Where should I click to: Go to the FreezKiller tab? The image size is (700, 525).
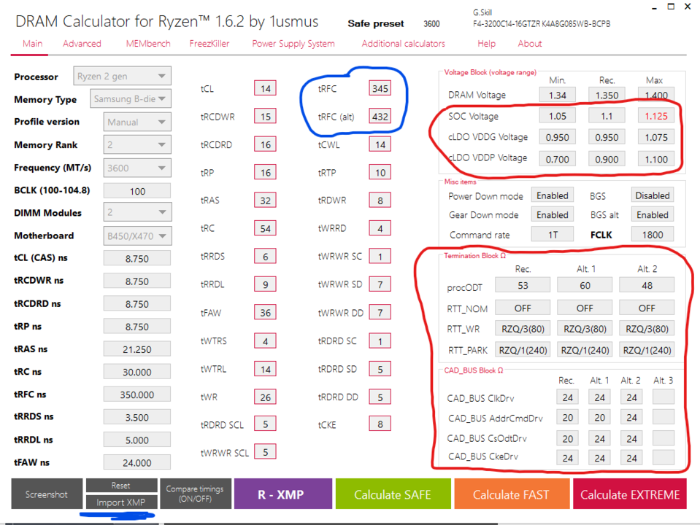coord(209,44)
